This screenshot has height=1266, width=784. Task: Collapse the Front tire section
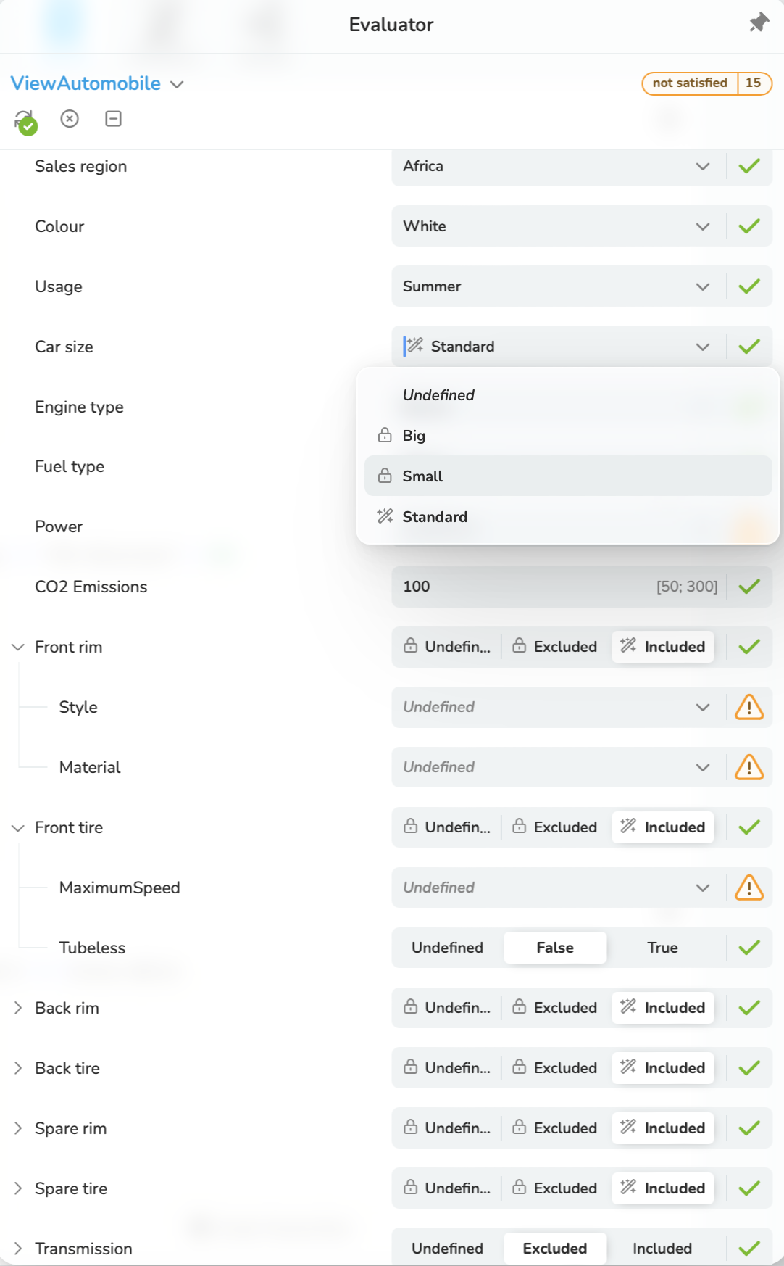pos(18,827)
